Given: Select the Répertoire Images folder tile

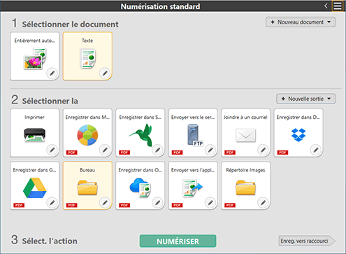Looking at the screenshot, I should pos(245,185).
